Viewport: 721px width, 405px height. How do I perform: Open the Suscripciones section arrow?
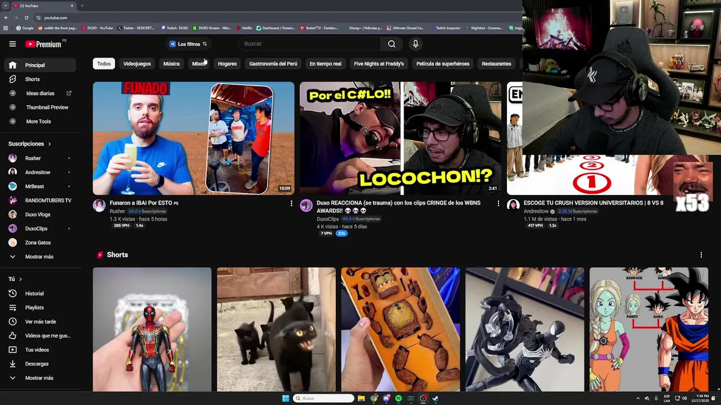pyautogui.click(x=49, y=145)
